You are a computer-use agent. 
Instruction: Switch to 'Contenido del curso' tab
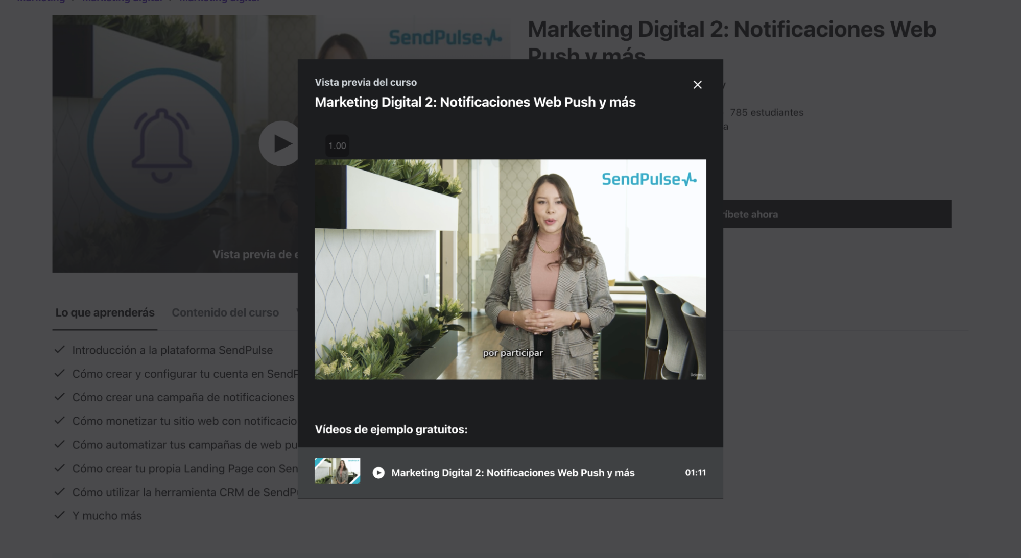225,312
